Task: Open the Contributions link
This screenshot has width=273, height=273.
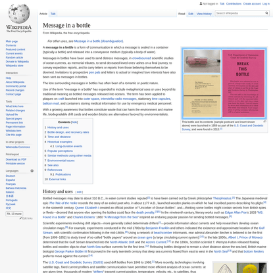Action: (234, 4)
